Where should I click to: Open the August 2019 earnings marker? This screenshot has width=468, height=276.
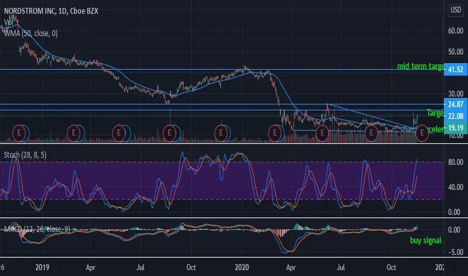point(169,132)
